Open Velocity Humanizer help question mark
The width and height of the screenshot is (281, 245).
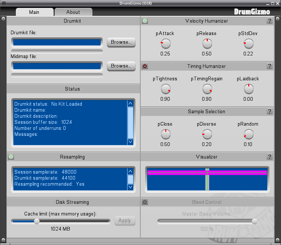coord(269,21)
